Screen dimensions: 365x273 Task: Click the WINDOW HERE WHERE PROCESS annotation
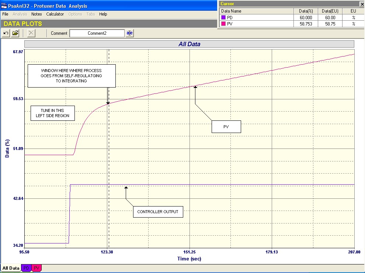click(72, 76)
